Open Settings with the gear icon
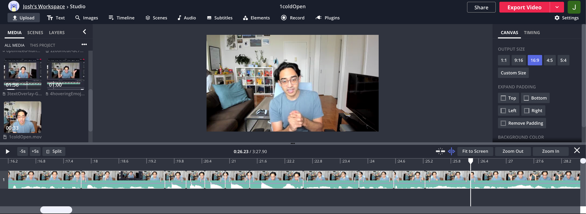Viewport: 586px width, 214px height. pos(566,18)
